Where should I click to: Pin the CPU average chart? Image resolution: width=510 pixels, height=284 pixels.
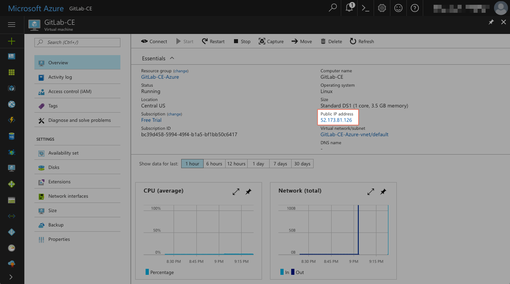(248, 192)
